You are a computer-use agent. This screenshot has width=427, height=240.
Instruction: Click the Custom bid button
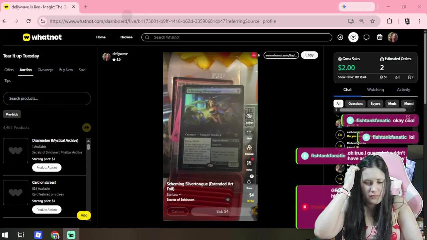coord(177,211)
